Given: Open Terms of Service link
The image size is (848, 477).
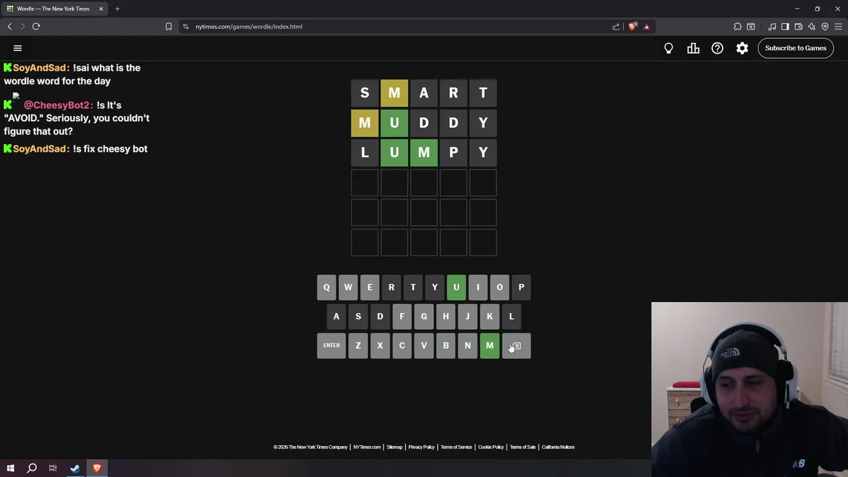Looking at the screenshot, I should pyautogui.click(x=456, y=447).
